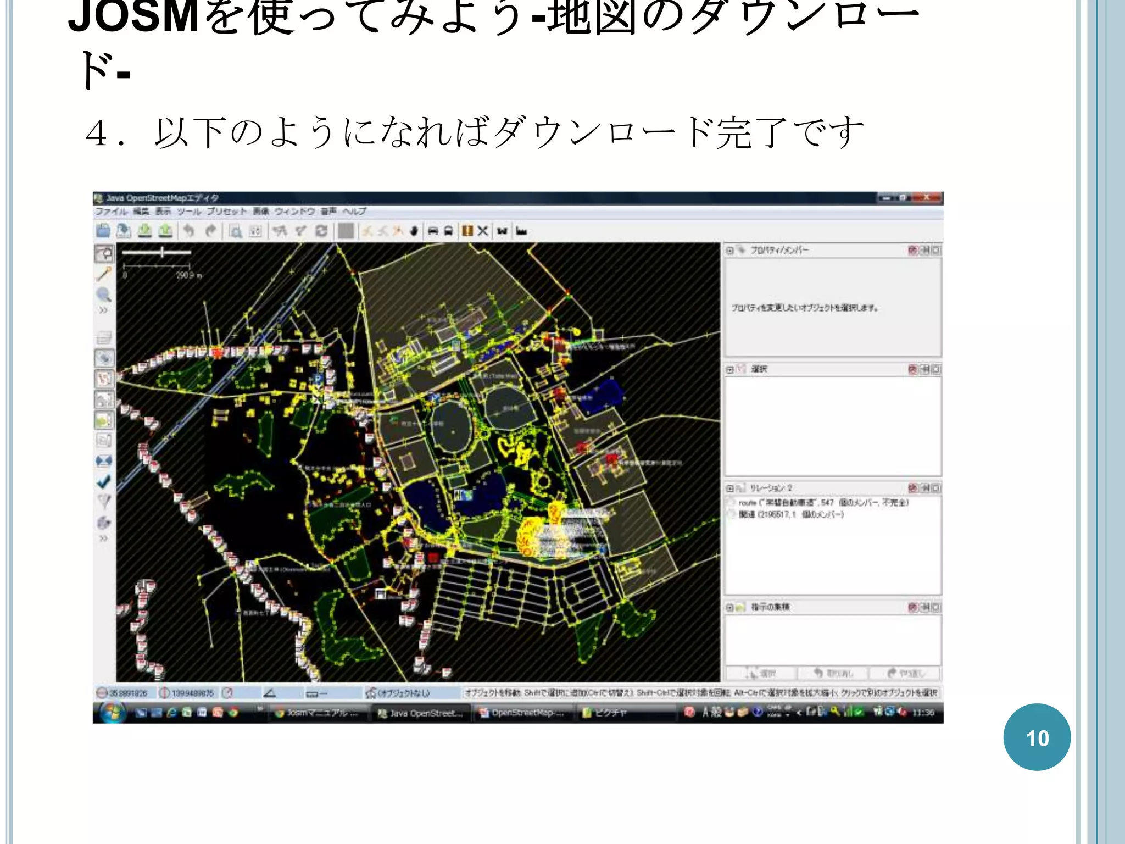Open the 表示 menu
Viewport: 1125px width, 844px height.
163,212
